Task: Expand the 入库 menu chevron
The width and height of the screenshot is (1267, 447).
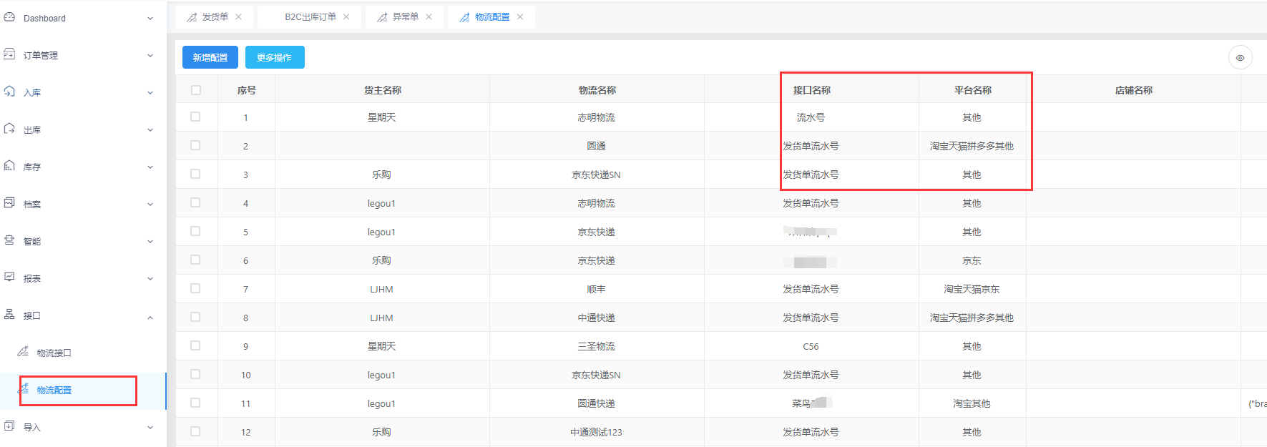Action: coord(150,93)
